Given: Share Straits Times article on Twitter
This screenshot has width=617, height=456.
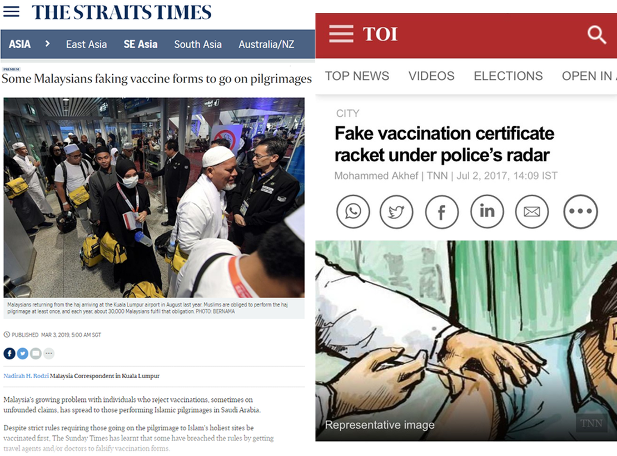Looking at the screenshot, I should tap(23, 353).
